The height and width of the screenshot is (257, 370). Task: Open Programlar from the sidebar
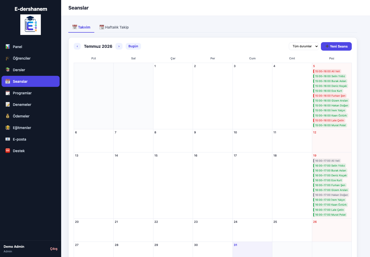(x=31, y=93)
